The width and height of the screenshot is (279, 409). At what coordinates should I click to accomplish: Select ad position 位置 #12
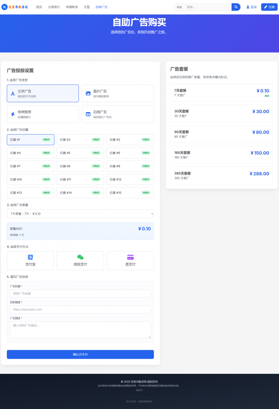click(x=130, y=179)
